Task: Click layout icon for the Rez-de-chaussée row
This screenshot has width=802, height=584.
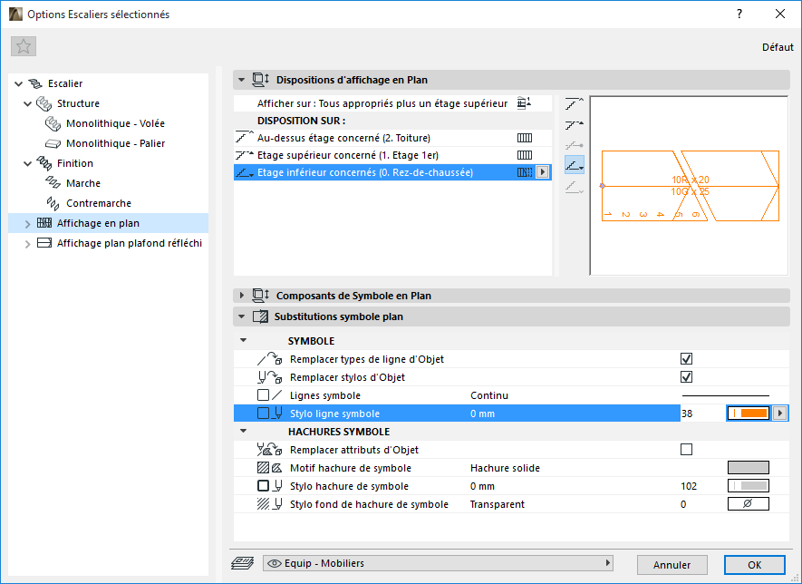Action: (525, 172)
